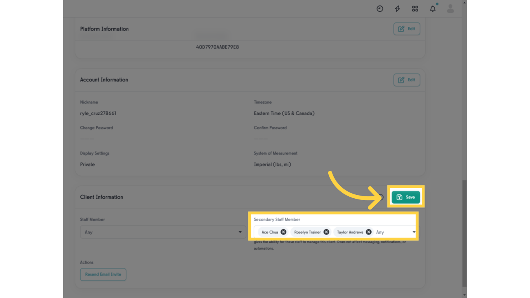The height and width of the screenshot is (298, 530).
Task: Click the Eastern Time (US & Canada) value
Action: [x=284, y=113]
